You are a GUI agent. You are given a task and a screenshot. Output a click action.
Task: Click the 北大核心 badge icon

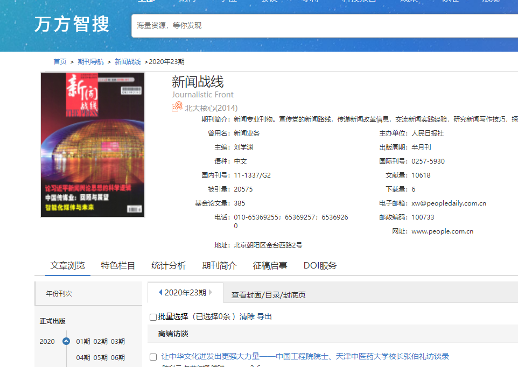coord(177,107)
